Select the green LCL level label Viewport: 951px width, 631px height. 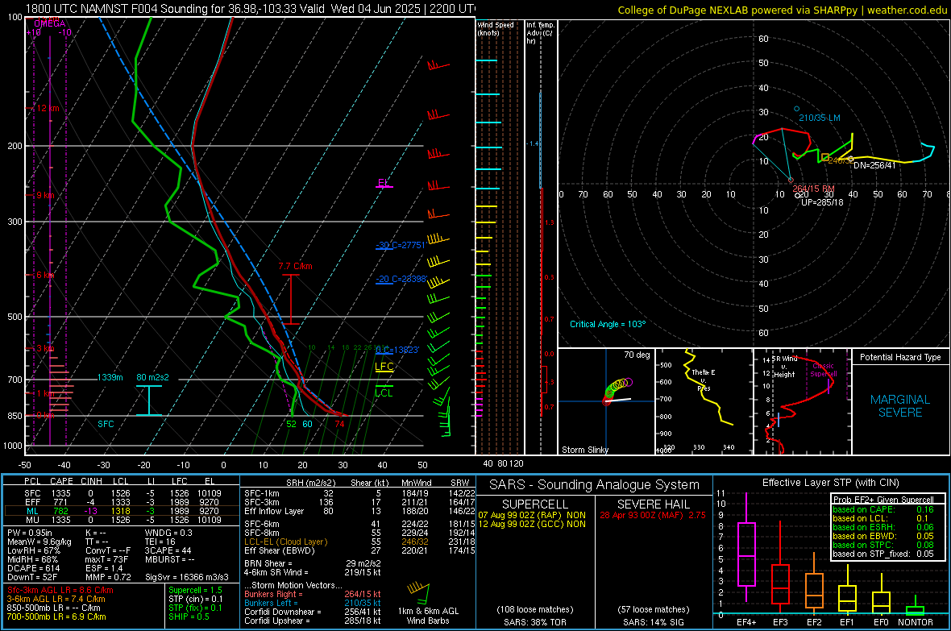pyautogui.click(x=384, y=392)
